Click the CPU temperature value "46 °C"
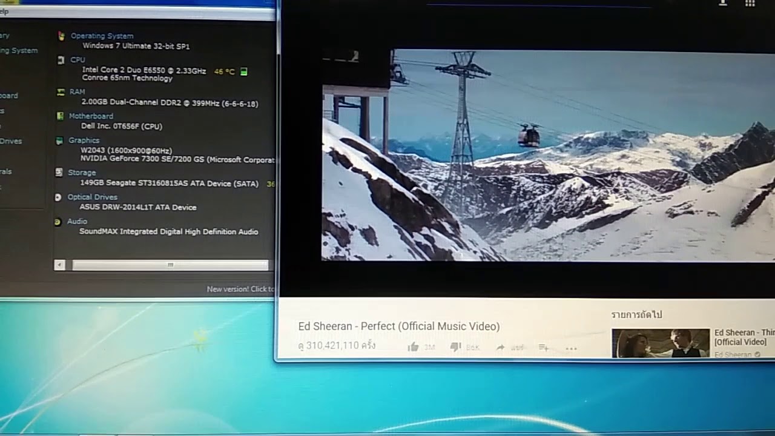 click(224, 71)
